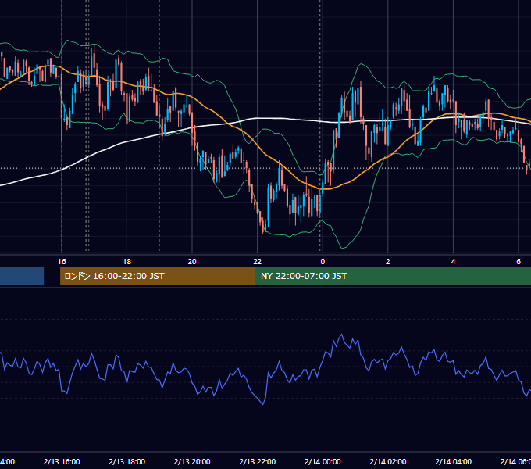Click the "20" hour label on price chart axis
Image resolution: width=531 pixels, height=469 pixels.
pyautogui.click(x=192, y=262)
